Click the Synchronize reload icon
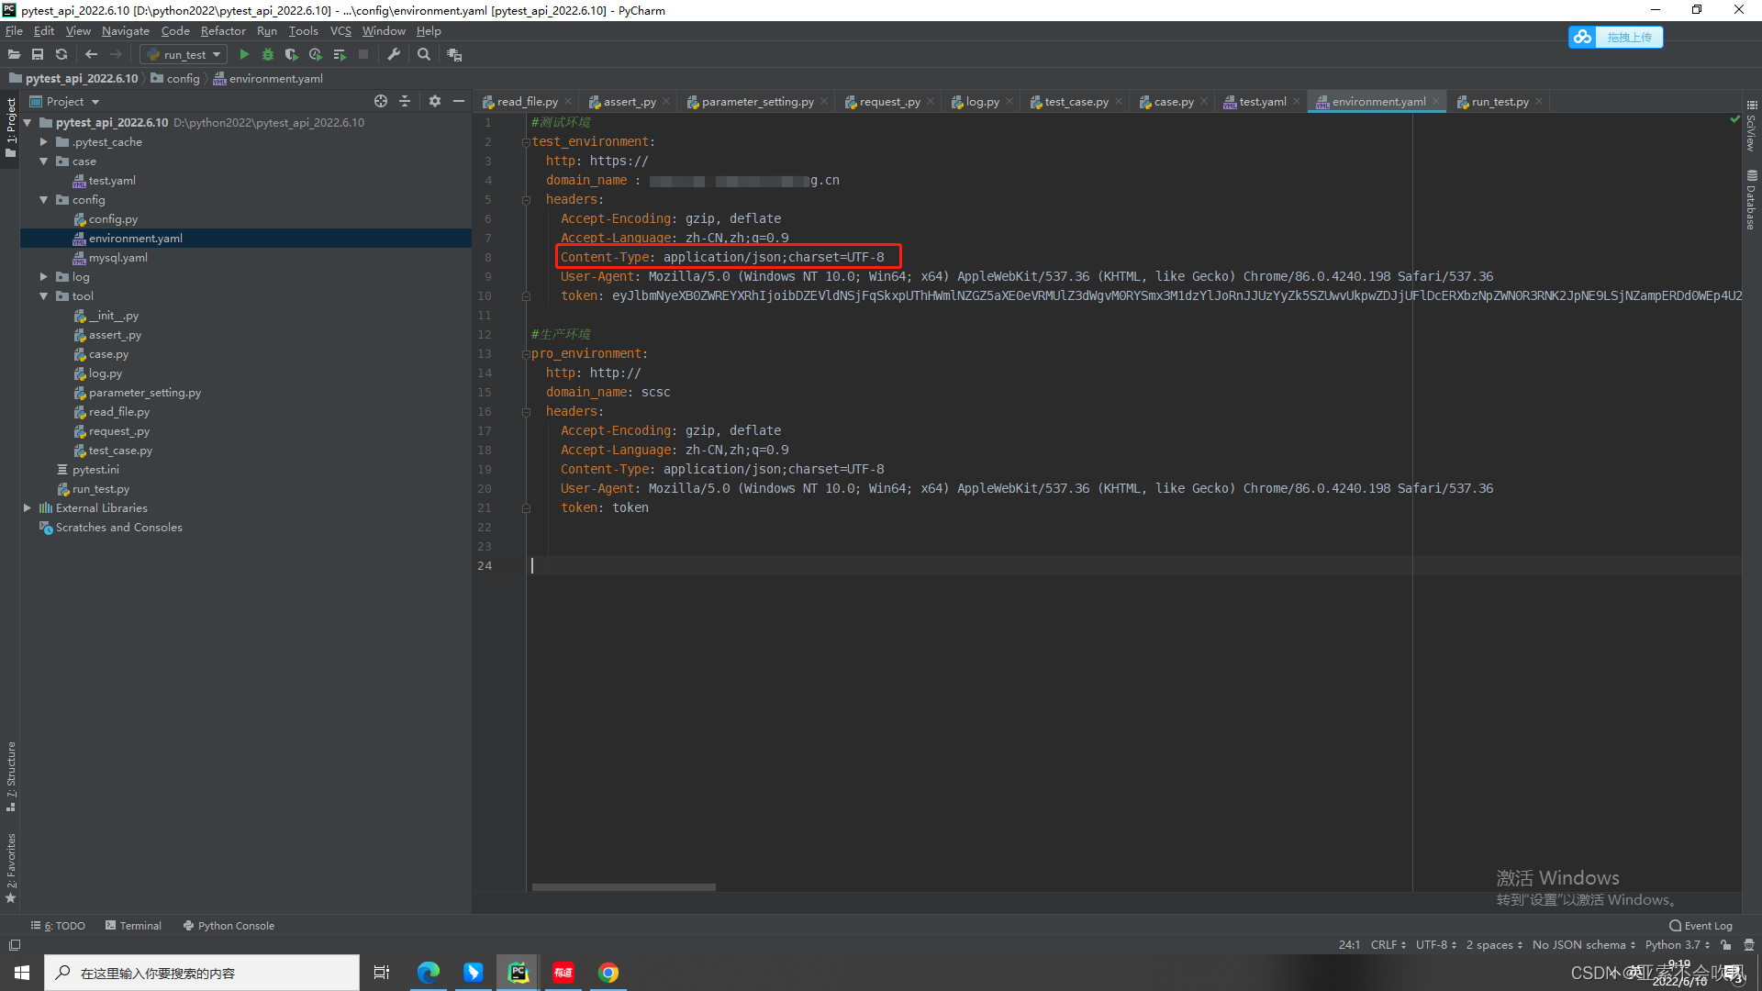Image resolution: width=1762 pixels, height=991 pixels. tap(61, 55)
